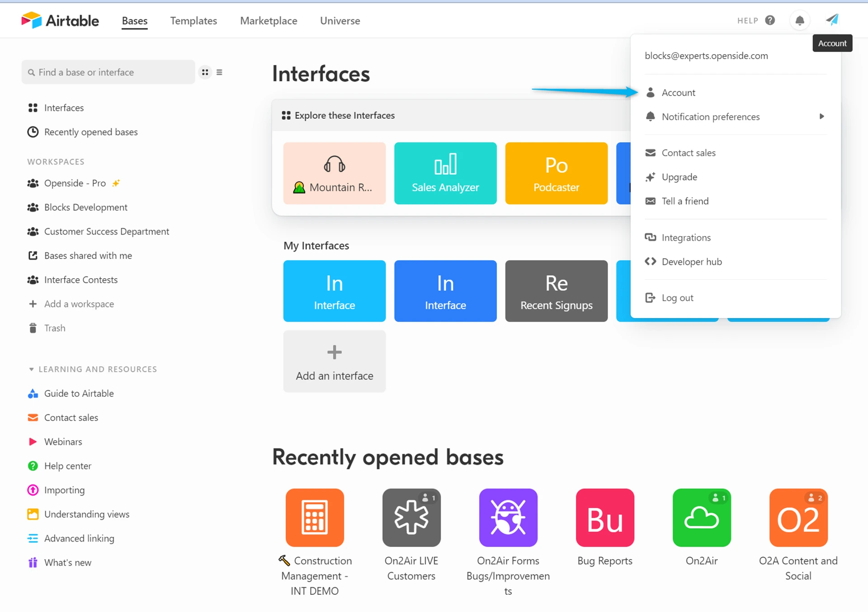Click Add a workspace link
Image resolution: width=868 pixels, height=612 pixels.
(x=79, y=304)
